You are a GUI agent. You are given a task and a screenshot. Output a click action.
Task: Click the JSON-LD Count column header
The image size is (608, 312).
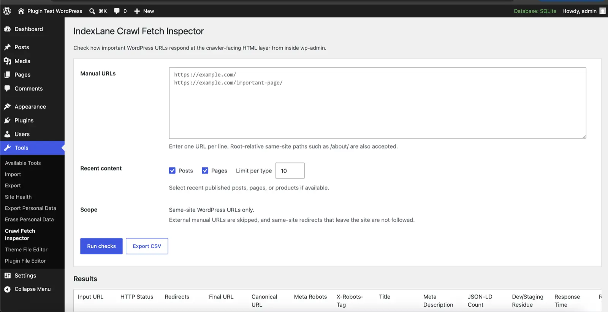pos(480,301)
